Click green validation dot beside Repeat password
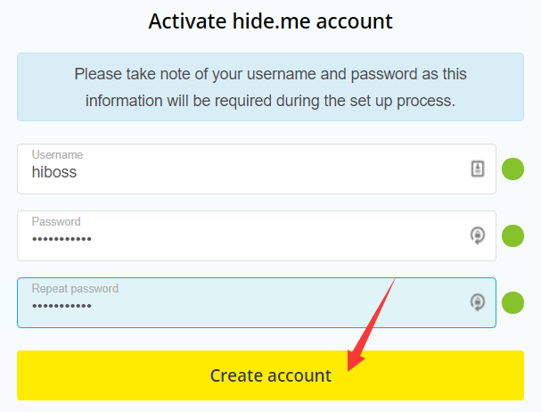The image size is (541, 412). [512, 302]
